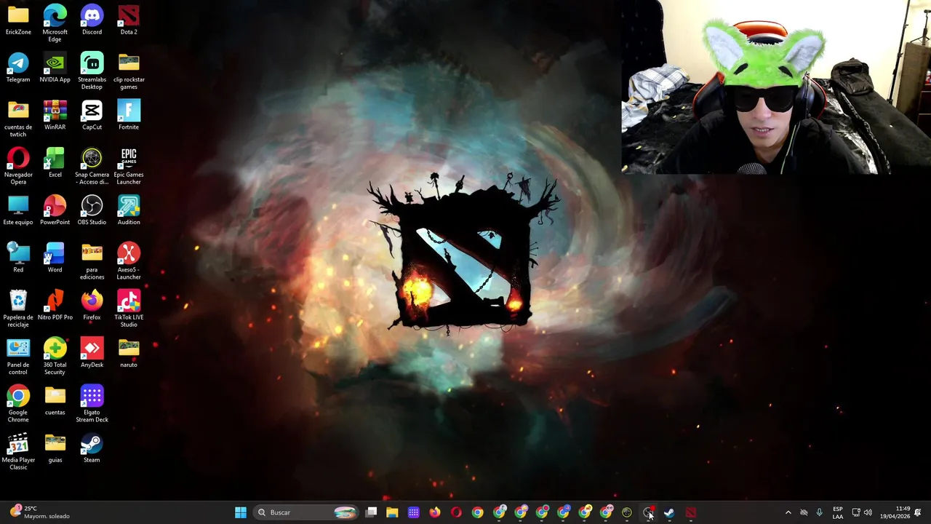Open Telegram from the desktop
Screen dimensions: 931x524
tap(18, 67)
